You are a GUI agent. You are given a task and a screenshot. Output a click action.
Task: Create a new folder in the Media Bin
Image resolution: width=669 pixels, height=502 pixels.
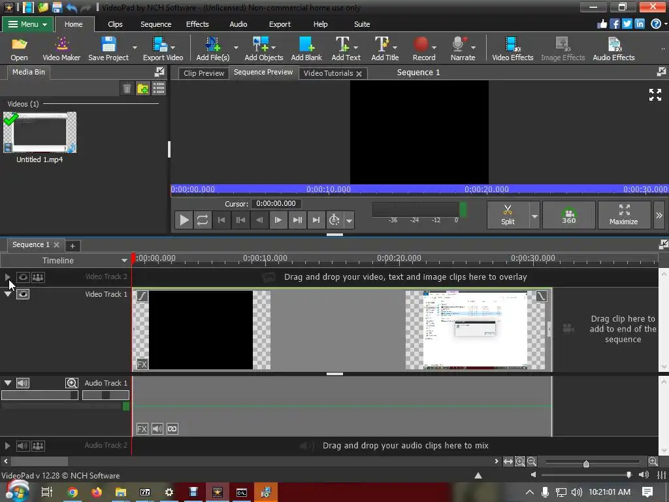click(142, 89)
